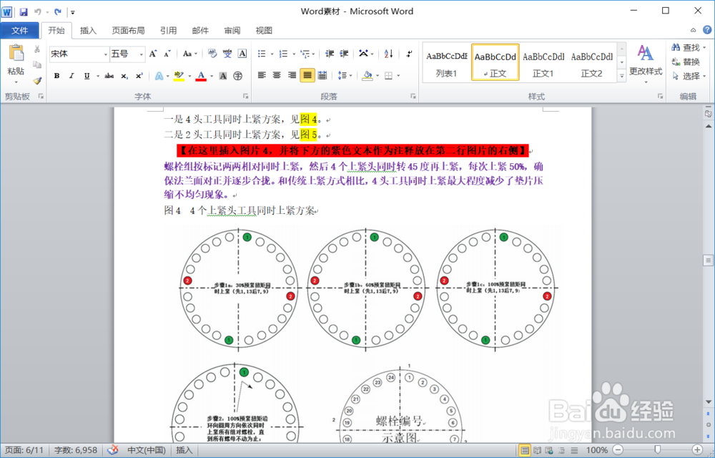Align text right
This screenshot has width=715, height=458.
click(292, 75)
